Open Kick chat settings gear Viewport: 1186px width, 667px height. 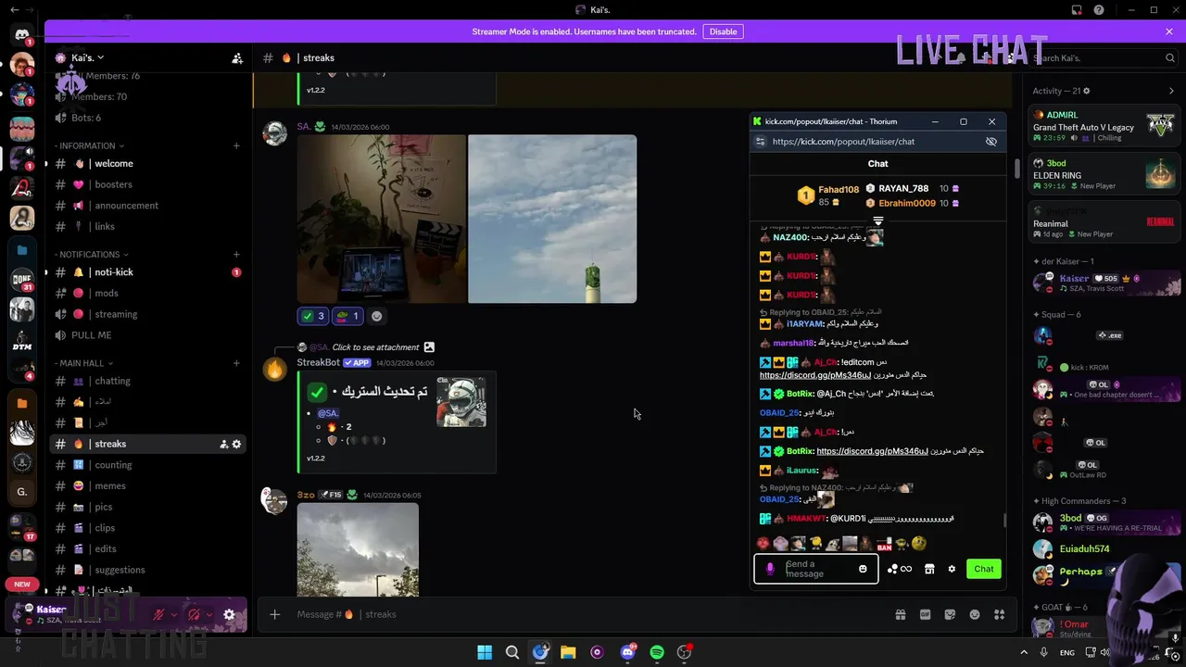point(952,569)
